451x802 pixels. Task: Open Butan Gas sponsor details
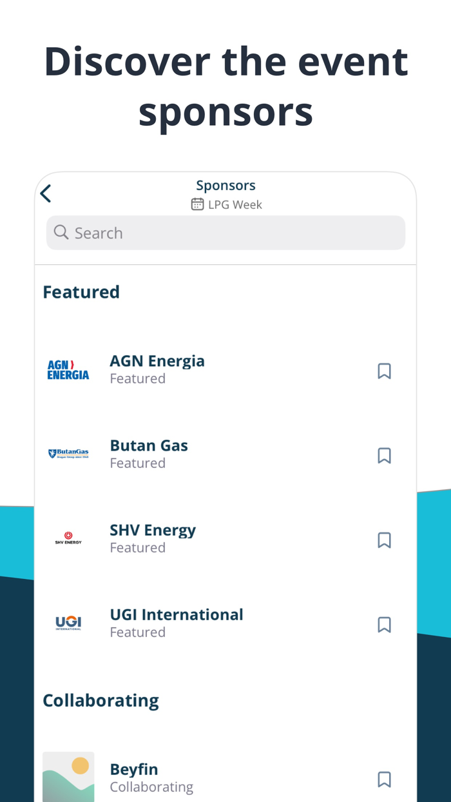pyautogui.click(x=149, y=445)
